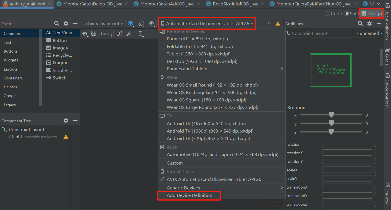391x210 pixels.
Task: Search attributes with magnifier icon
Action: coord(360,23)
